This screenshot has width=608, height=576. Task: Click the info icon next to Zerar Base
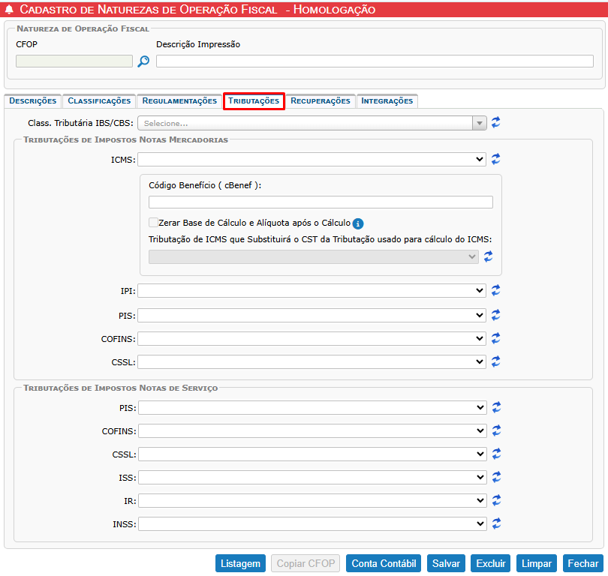(x=358, y=223)
